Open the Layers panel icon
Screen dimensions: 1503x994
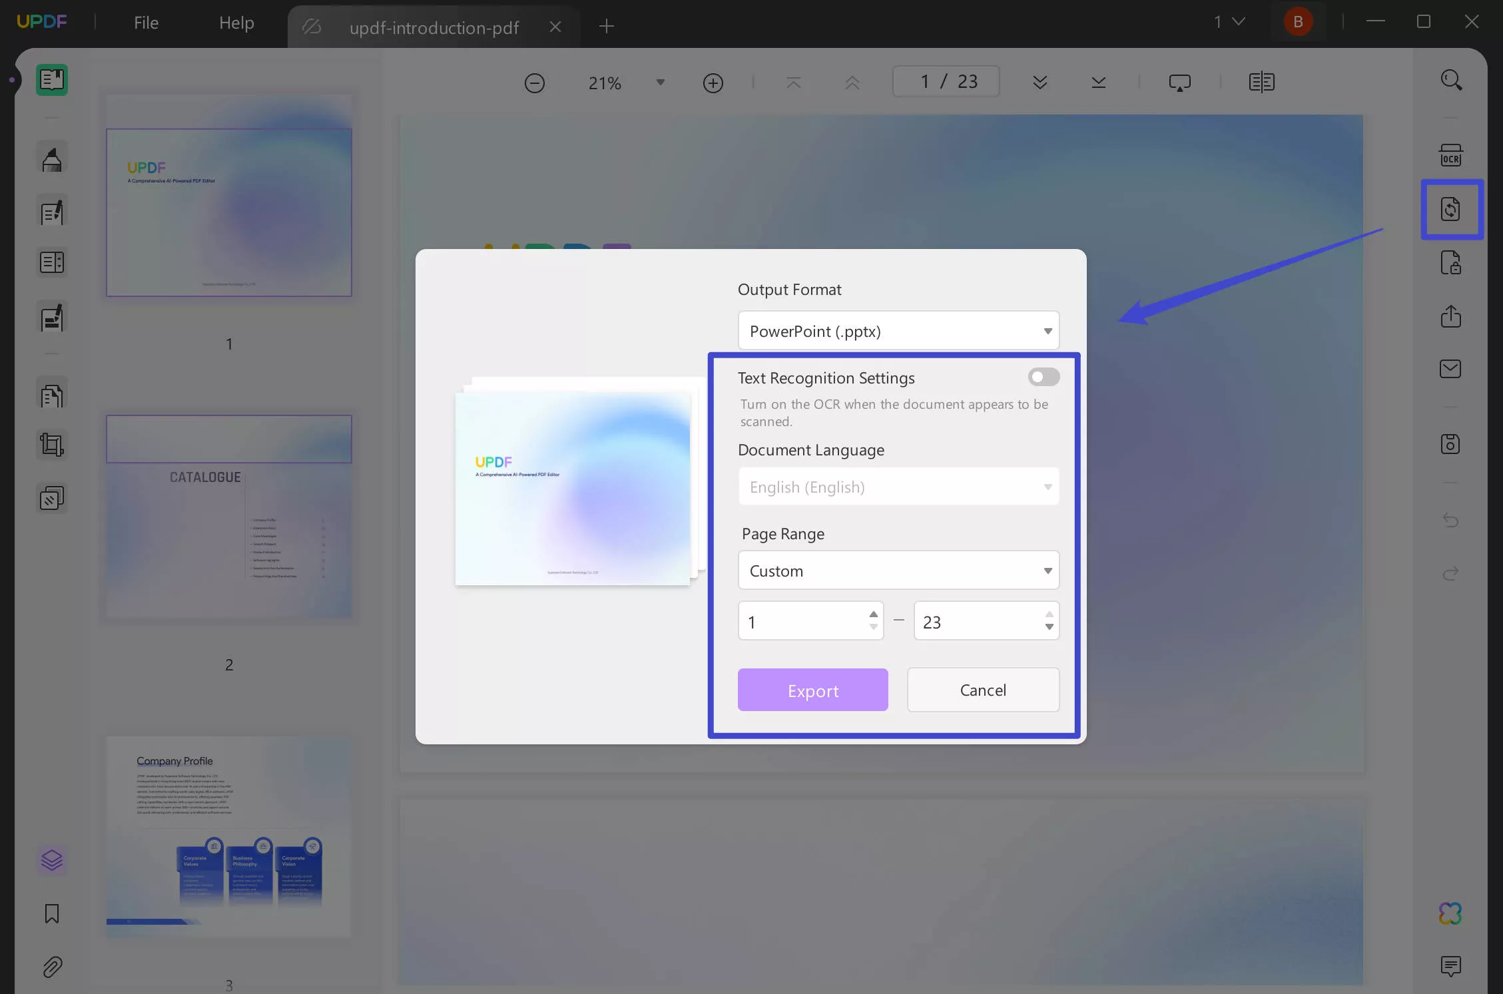point(52,860)
